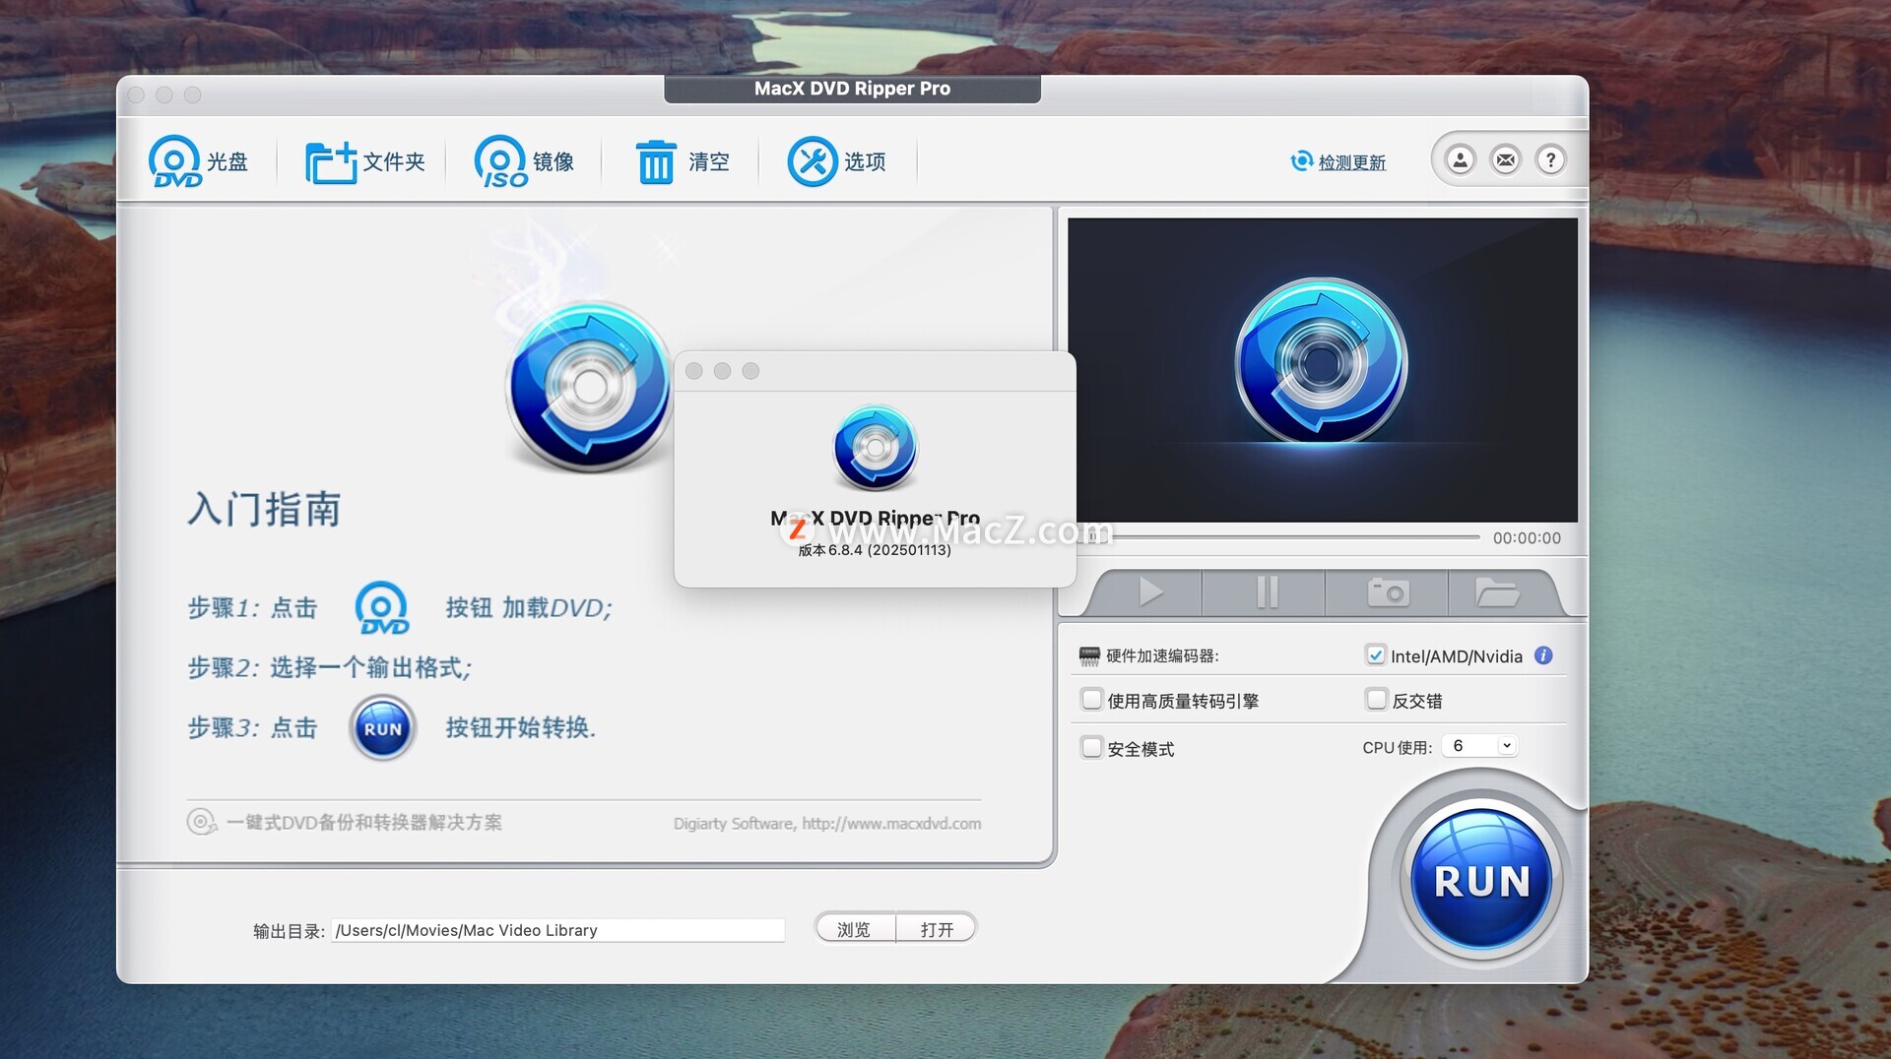The height and width of the screenshot is (1059, 1891).
Task: Click the large blue RUN button
Action: [x=1481, y=880]
